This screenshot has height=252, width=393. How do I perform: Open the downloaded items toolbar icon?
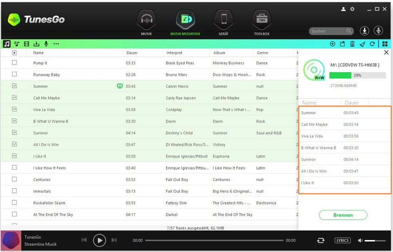point(37,44)
